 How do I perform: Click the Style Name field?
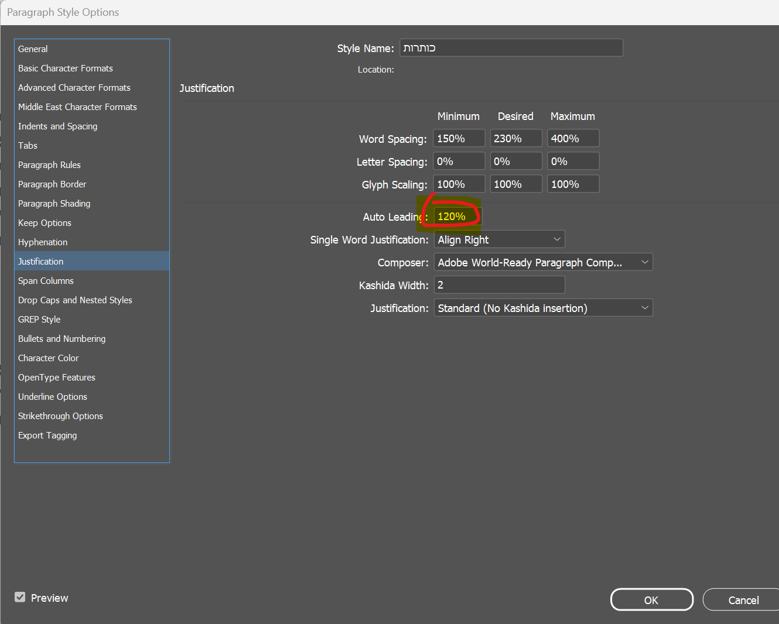(511, 48)
